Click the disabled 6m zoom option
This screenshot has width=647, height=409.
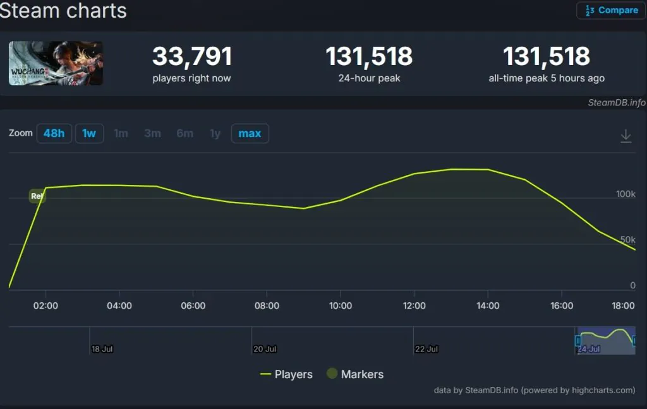point(184,133)
